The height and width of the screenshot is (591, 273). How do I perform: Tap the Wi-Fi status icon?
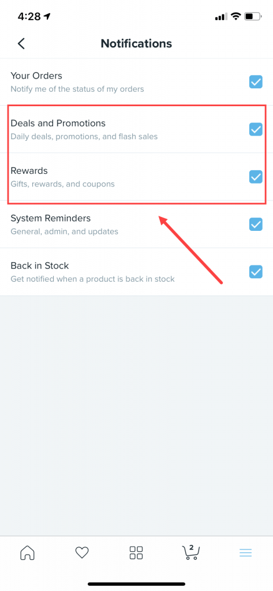click(x=236, y=16)
